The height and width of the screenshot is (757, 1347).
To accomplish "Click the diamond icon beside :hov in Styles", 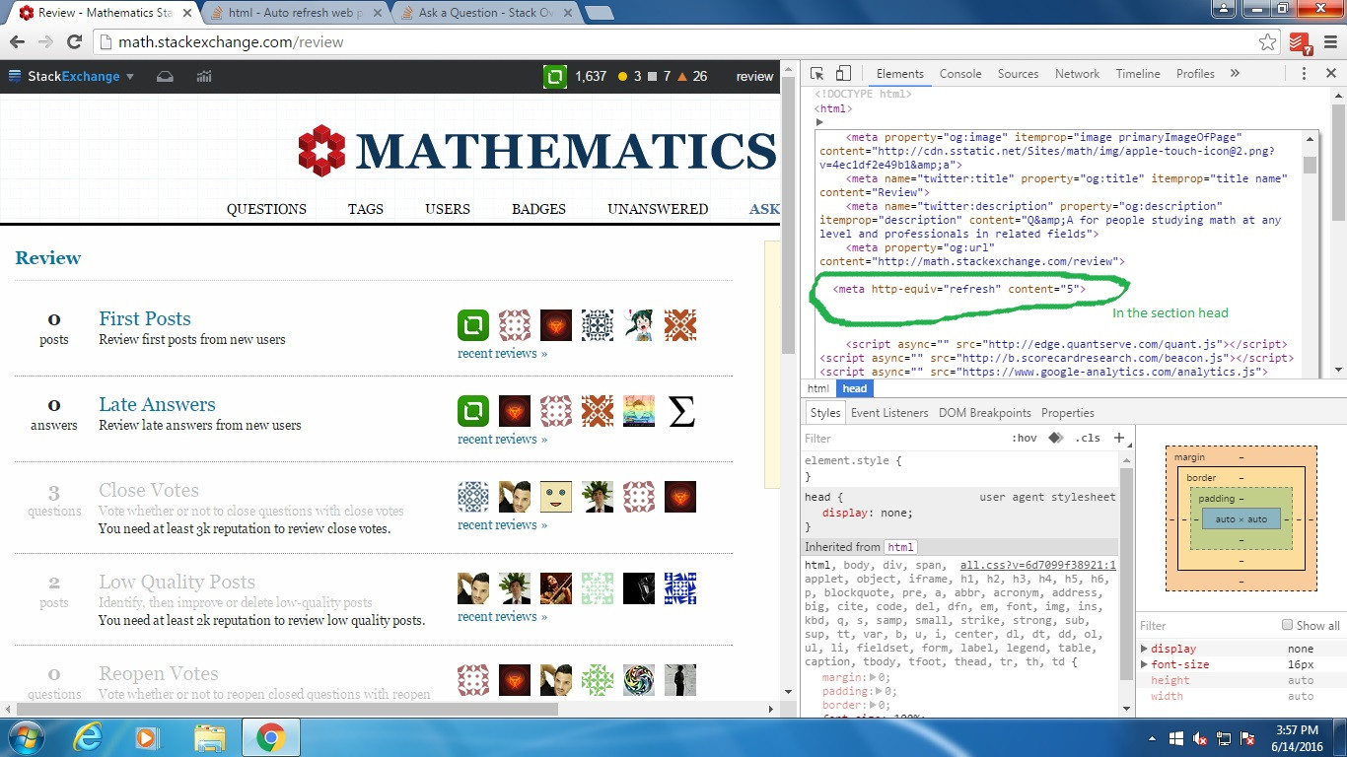I will [1055, 438].
